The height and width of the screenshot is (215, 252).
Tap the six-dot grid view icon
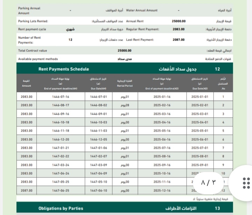(x=246, y=183)
